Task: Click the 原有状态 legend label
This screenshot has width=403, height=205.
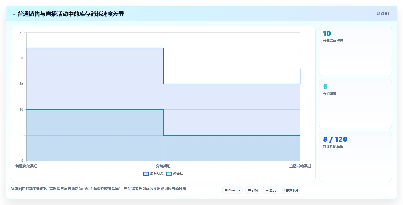Action: (x=157, y=174)
